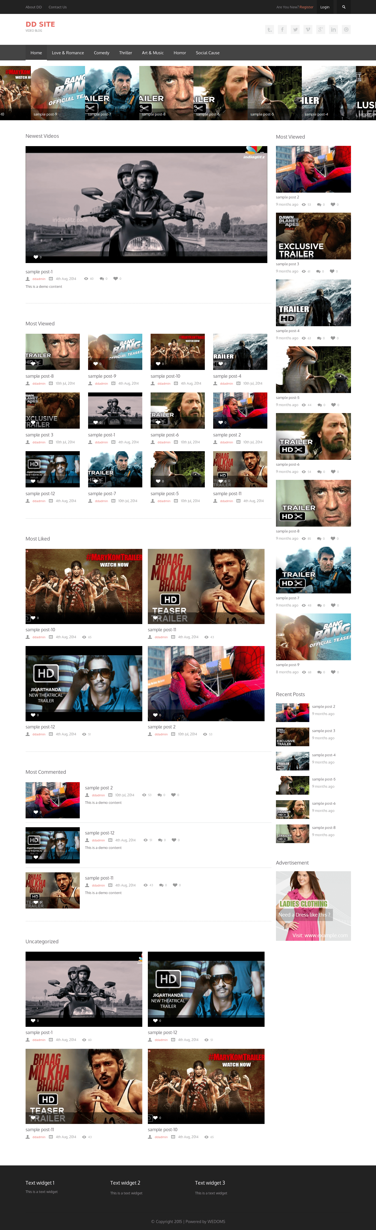
Task: Click heart overlay on Uncategorized sample post-1 thumbnail
Action: (x=33, y=1020)
